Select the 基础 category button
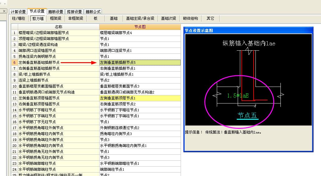 tap(114, 18)
